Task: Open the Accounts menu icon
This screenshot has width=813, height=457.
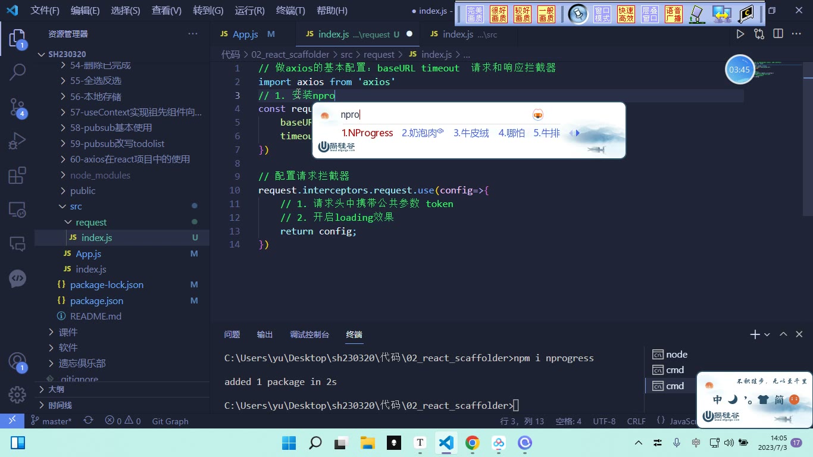Action: tap(17, 361)
